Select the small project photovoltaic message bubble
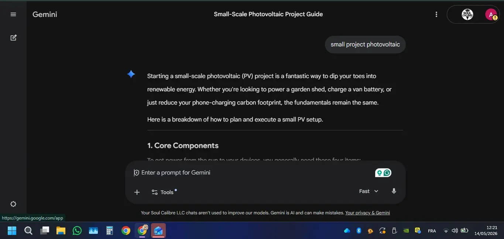Image resolution: width=504 pixels, height=239 pixels. click(x=365, y=45)
